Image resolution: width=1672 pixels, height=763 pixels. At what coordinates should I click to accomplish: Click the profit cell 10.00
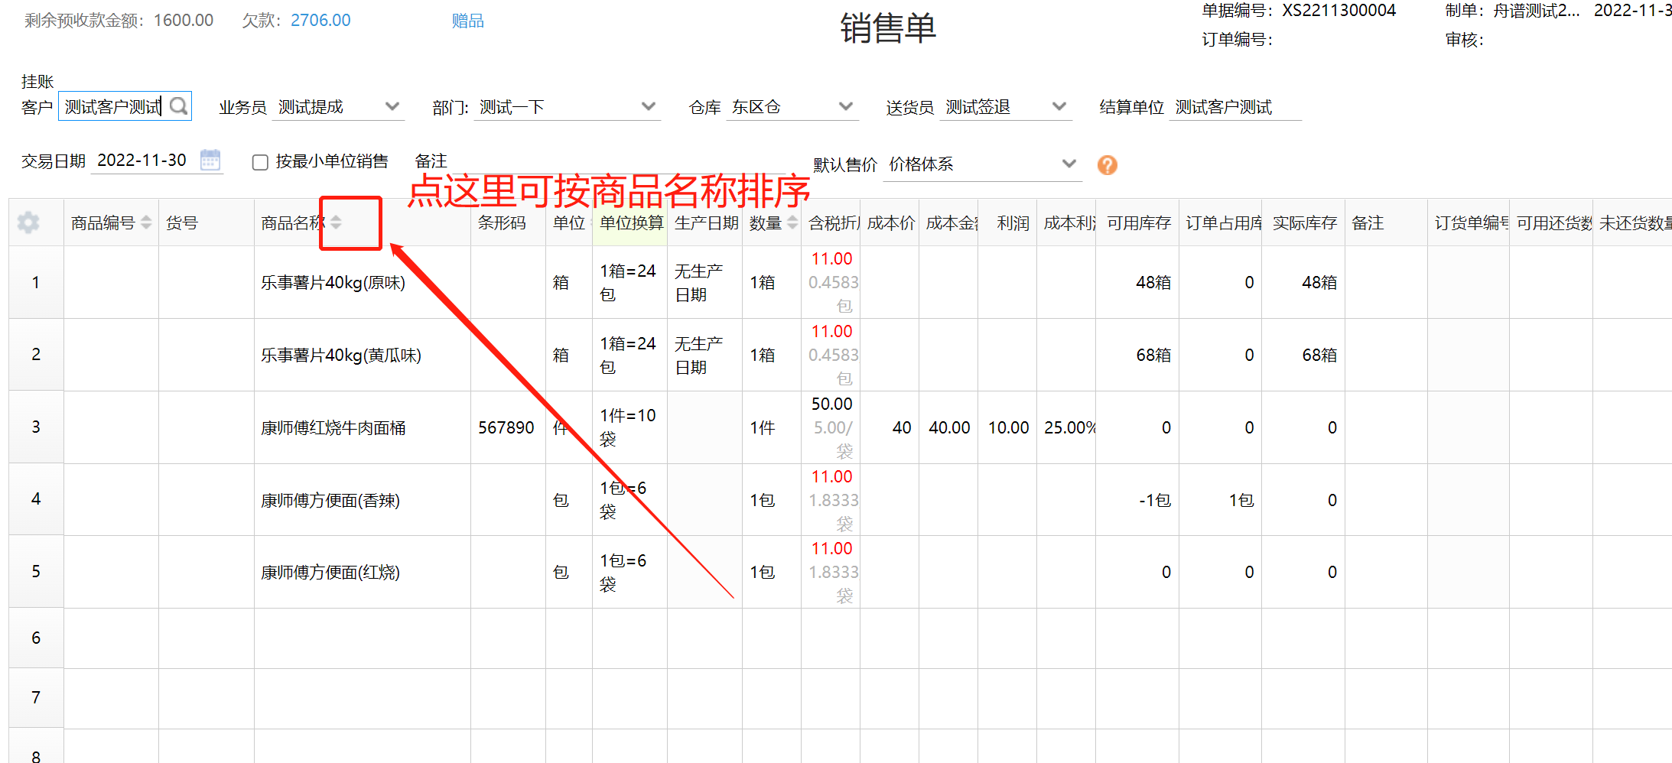1008,428
